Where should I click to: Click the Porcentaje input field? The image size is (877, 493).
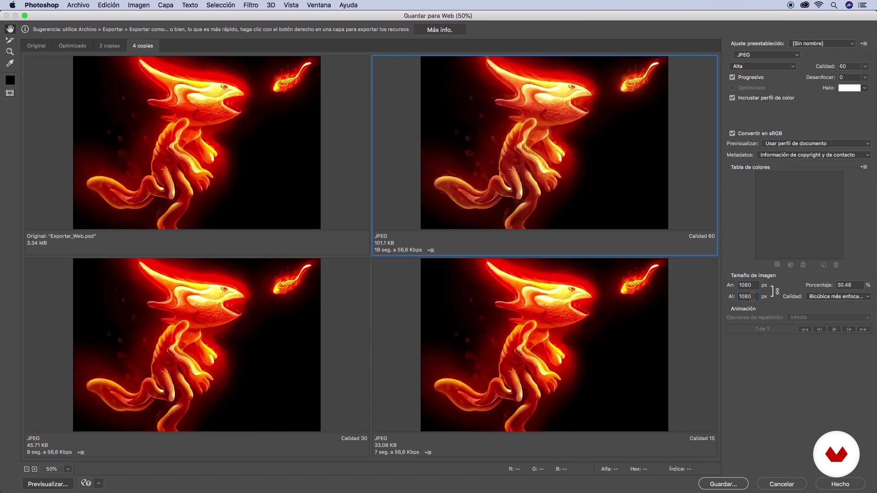point(850,285)
